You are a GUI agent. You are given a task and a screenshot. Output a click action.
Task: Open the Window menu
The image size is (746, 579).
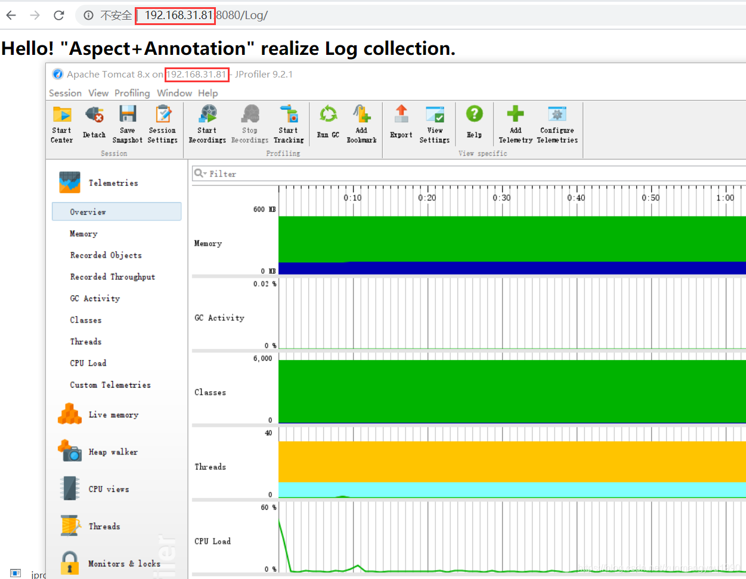(x=174, y=93)
